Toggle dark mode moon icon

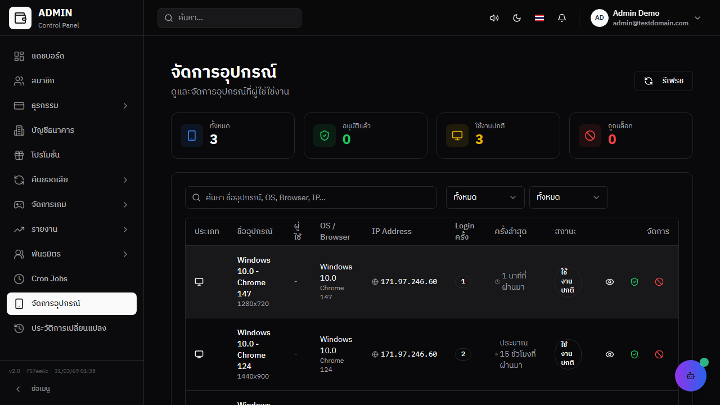click(517, 18)
